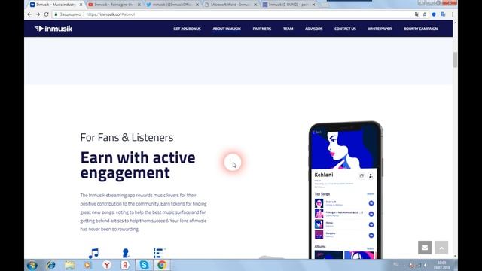Viewport: 482px width, 271px height.
Task: Click browser back arrow
Action: click(x=29, y=14)
